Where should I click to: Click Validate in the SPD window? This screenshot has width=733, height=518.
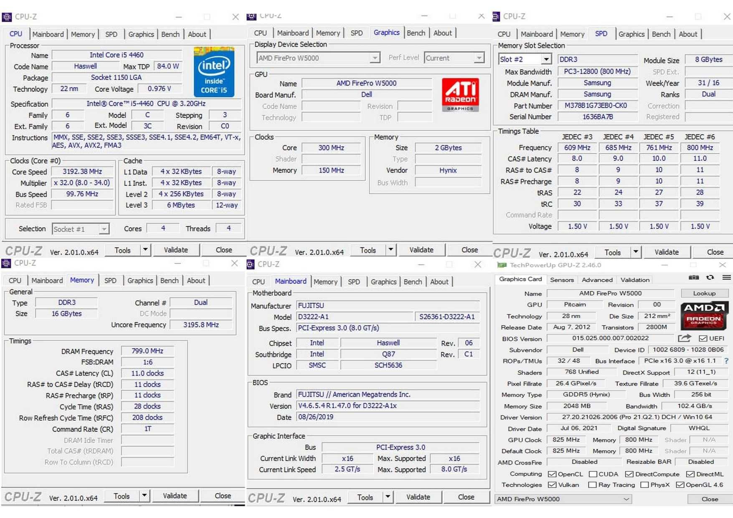[666, 252]
